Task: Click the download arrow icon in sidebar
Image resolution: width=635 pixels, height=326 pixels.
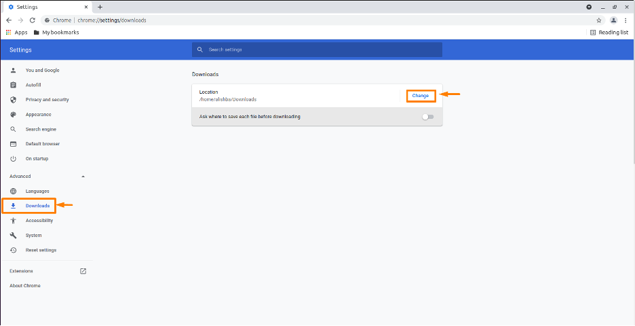Action: [14, 206]
